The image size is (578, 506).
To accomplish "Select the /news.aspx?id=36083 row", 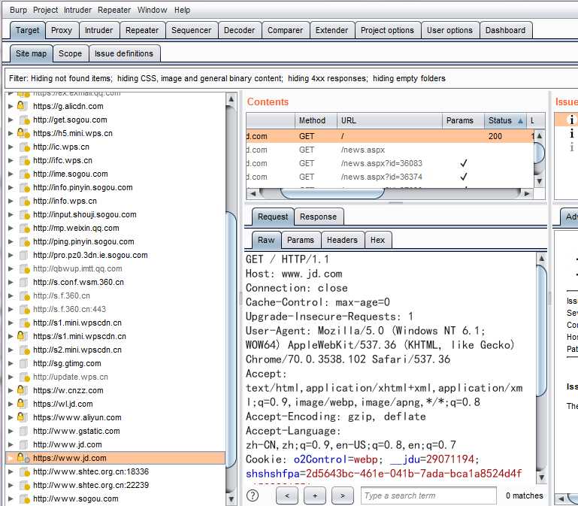I will tap(390, 163).
